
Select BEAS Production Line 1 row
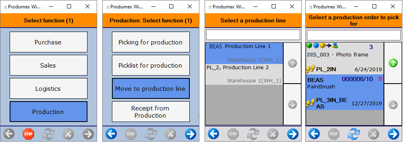(244, 53)
